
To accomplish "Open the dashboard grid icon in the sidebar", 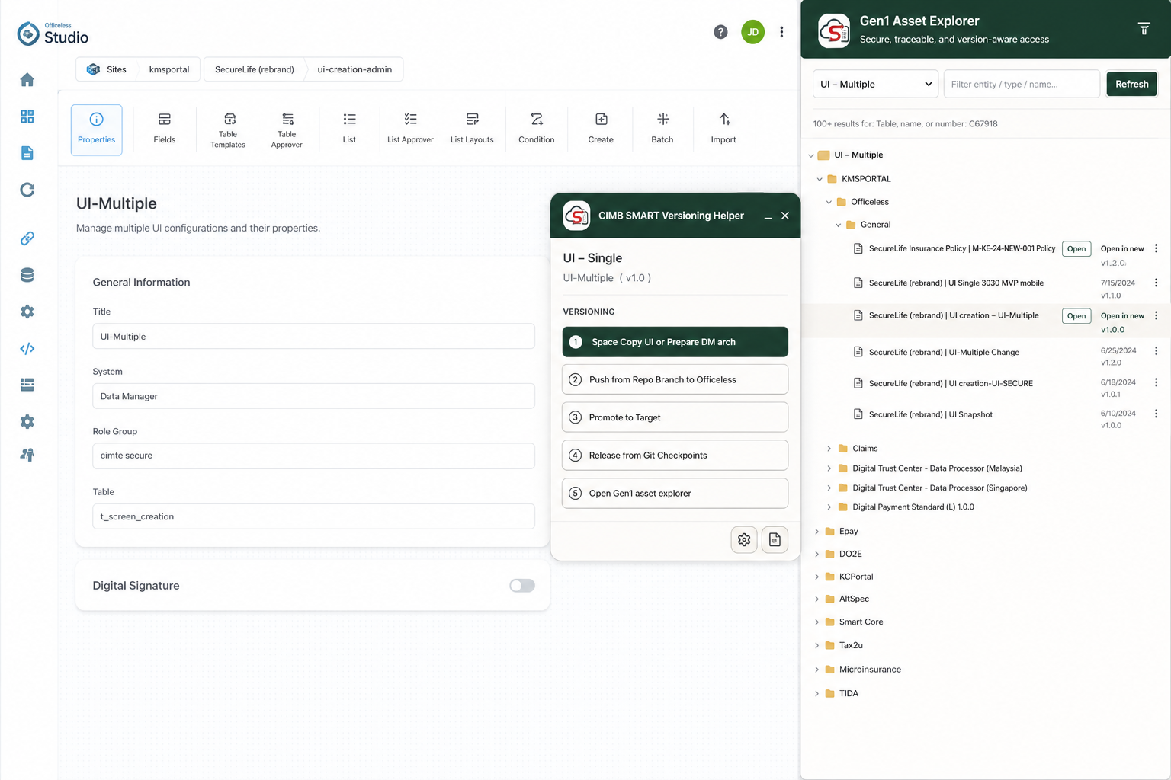I will pos(27,117).
